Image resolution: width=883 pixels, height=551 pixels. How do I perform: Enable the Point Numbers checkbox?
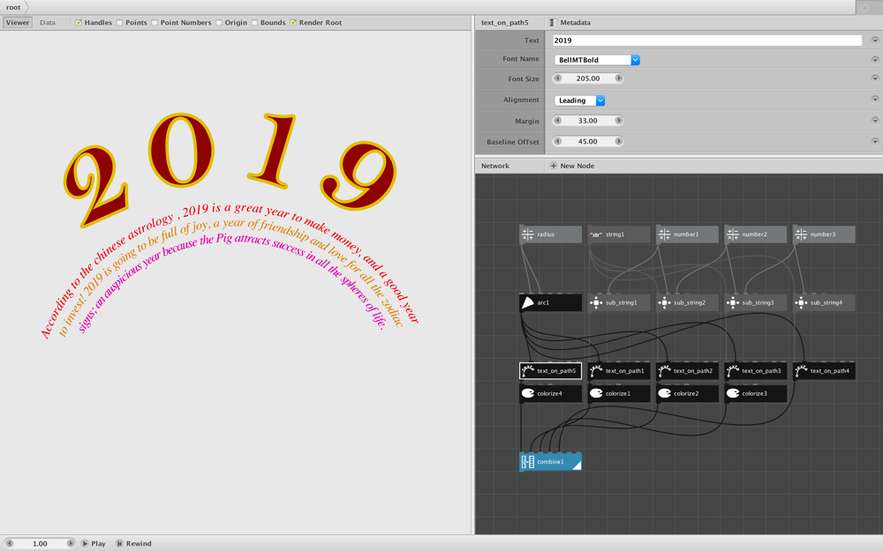(155, 23)
